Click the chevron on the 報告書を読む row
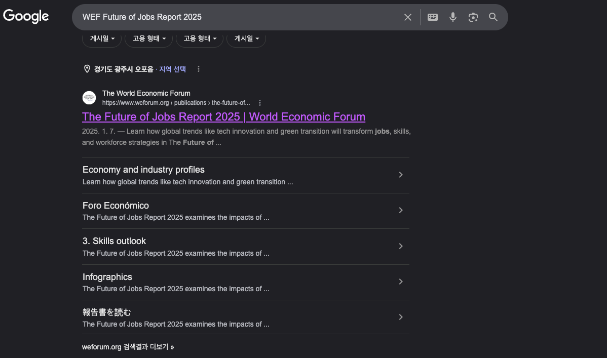The image size is (607, 358). click(401, 317)
